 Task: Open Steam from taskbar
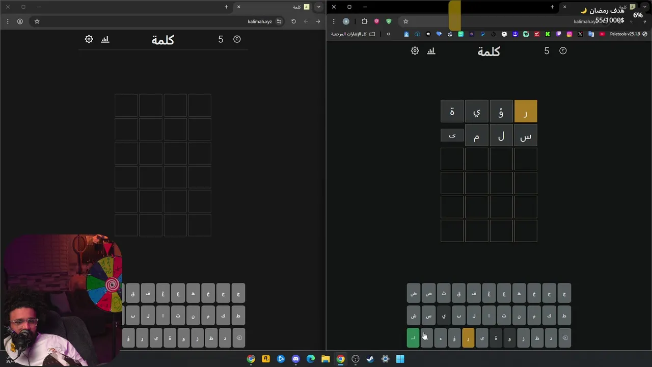[370, 359]
